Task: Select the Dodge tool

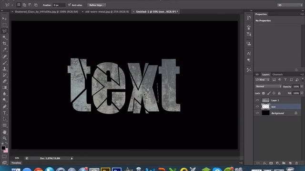Action: tap(4, 100)
